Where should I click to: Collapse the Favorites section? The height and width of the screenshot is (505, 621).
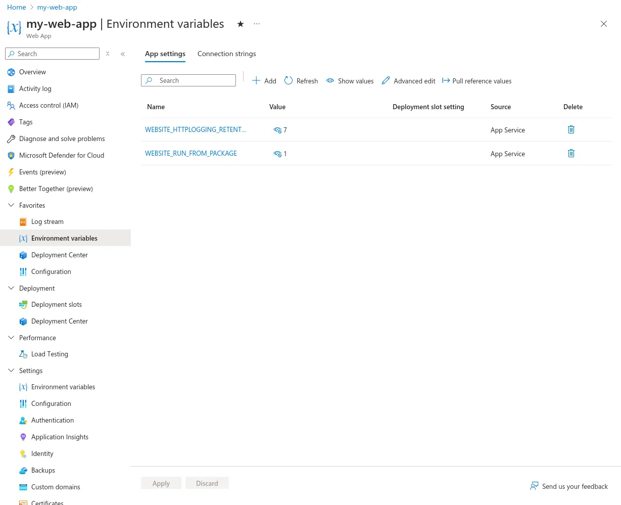click(11, 205)
